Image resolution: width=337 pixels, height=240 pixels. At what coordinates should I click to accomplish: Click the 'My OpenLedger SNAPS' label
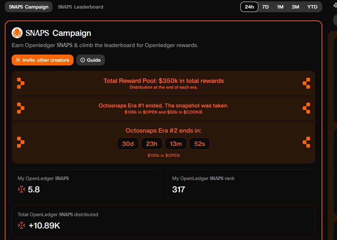pos(43,178)
